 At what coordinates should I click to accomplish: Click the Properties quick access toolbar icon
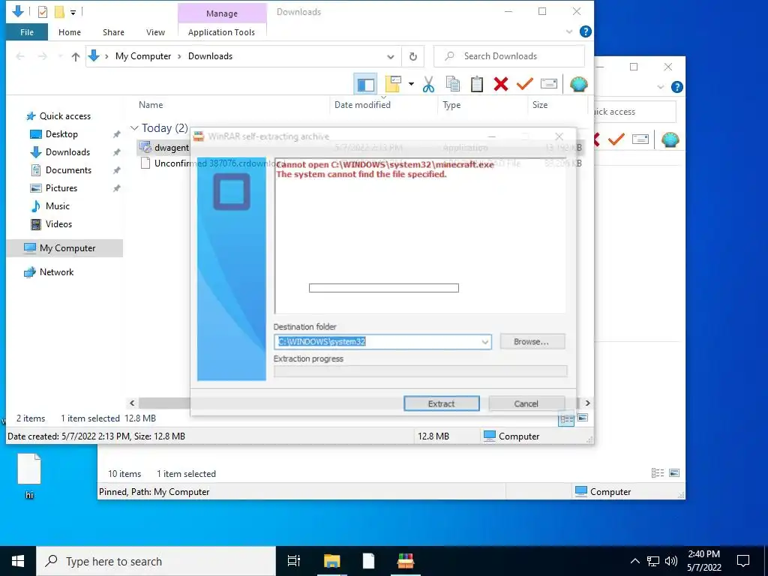pos(43,12)
